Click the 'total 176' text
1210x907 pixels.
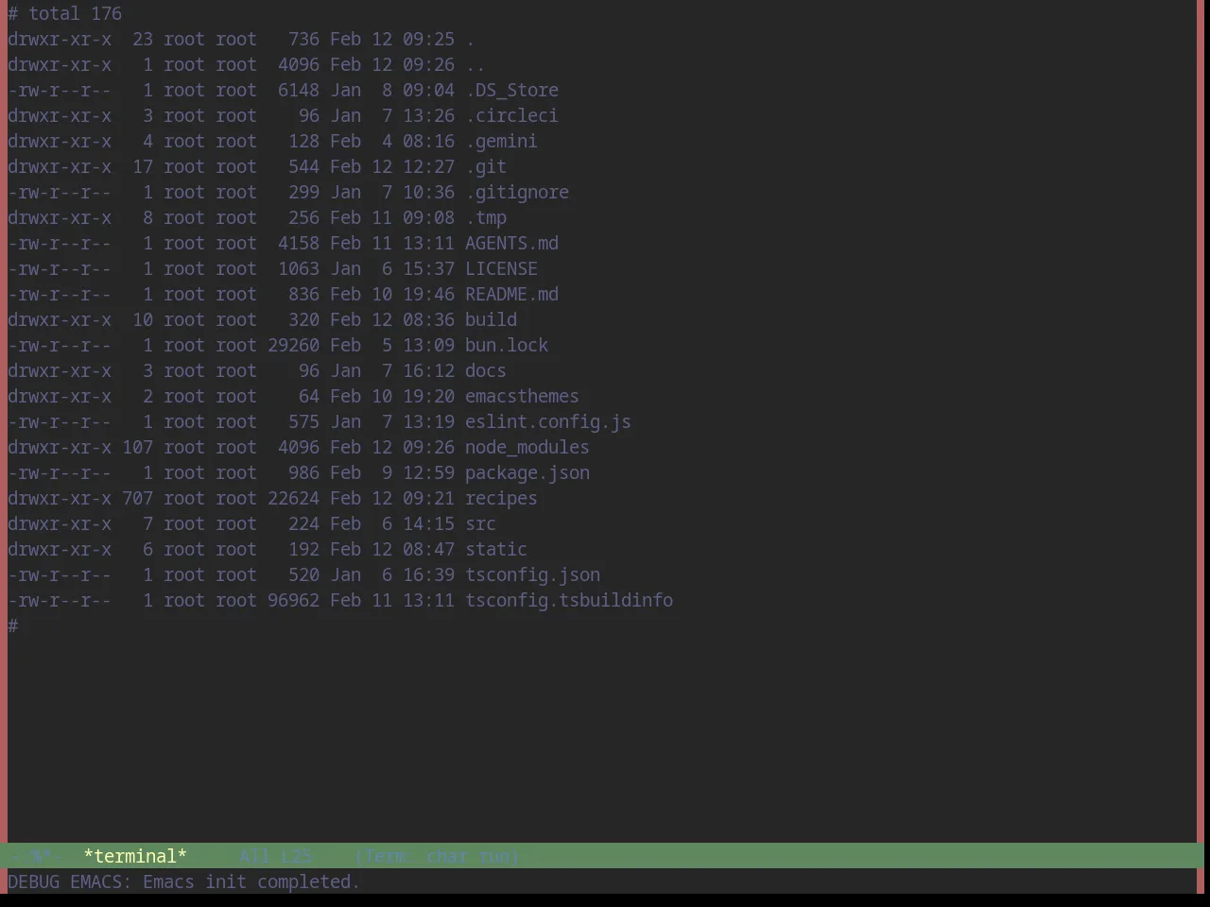[x=75, y=13]
